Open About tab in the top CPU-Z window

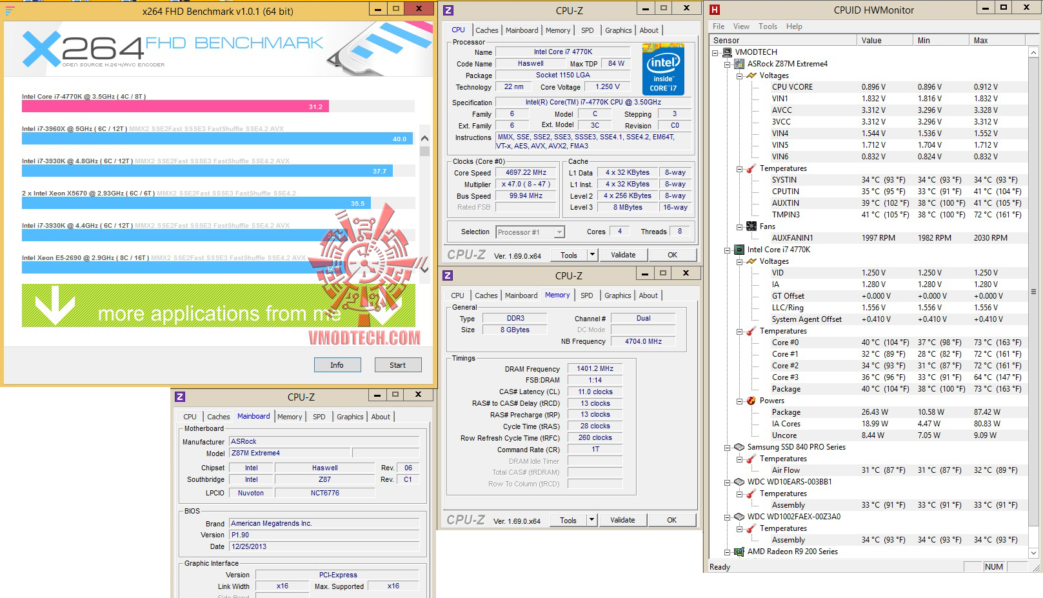point(649,30)
